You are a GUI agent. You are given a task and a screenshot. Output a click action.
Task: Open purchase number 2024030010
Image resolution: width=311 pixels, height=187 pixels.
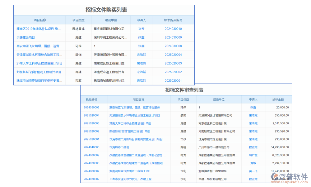pyautogui.click(x=173, y=28)
